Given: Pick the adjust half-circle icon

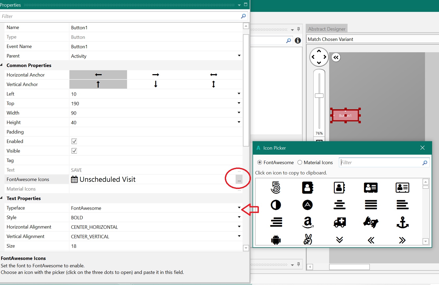Looking at the screenshot, I should [276, 205].
